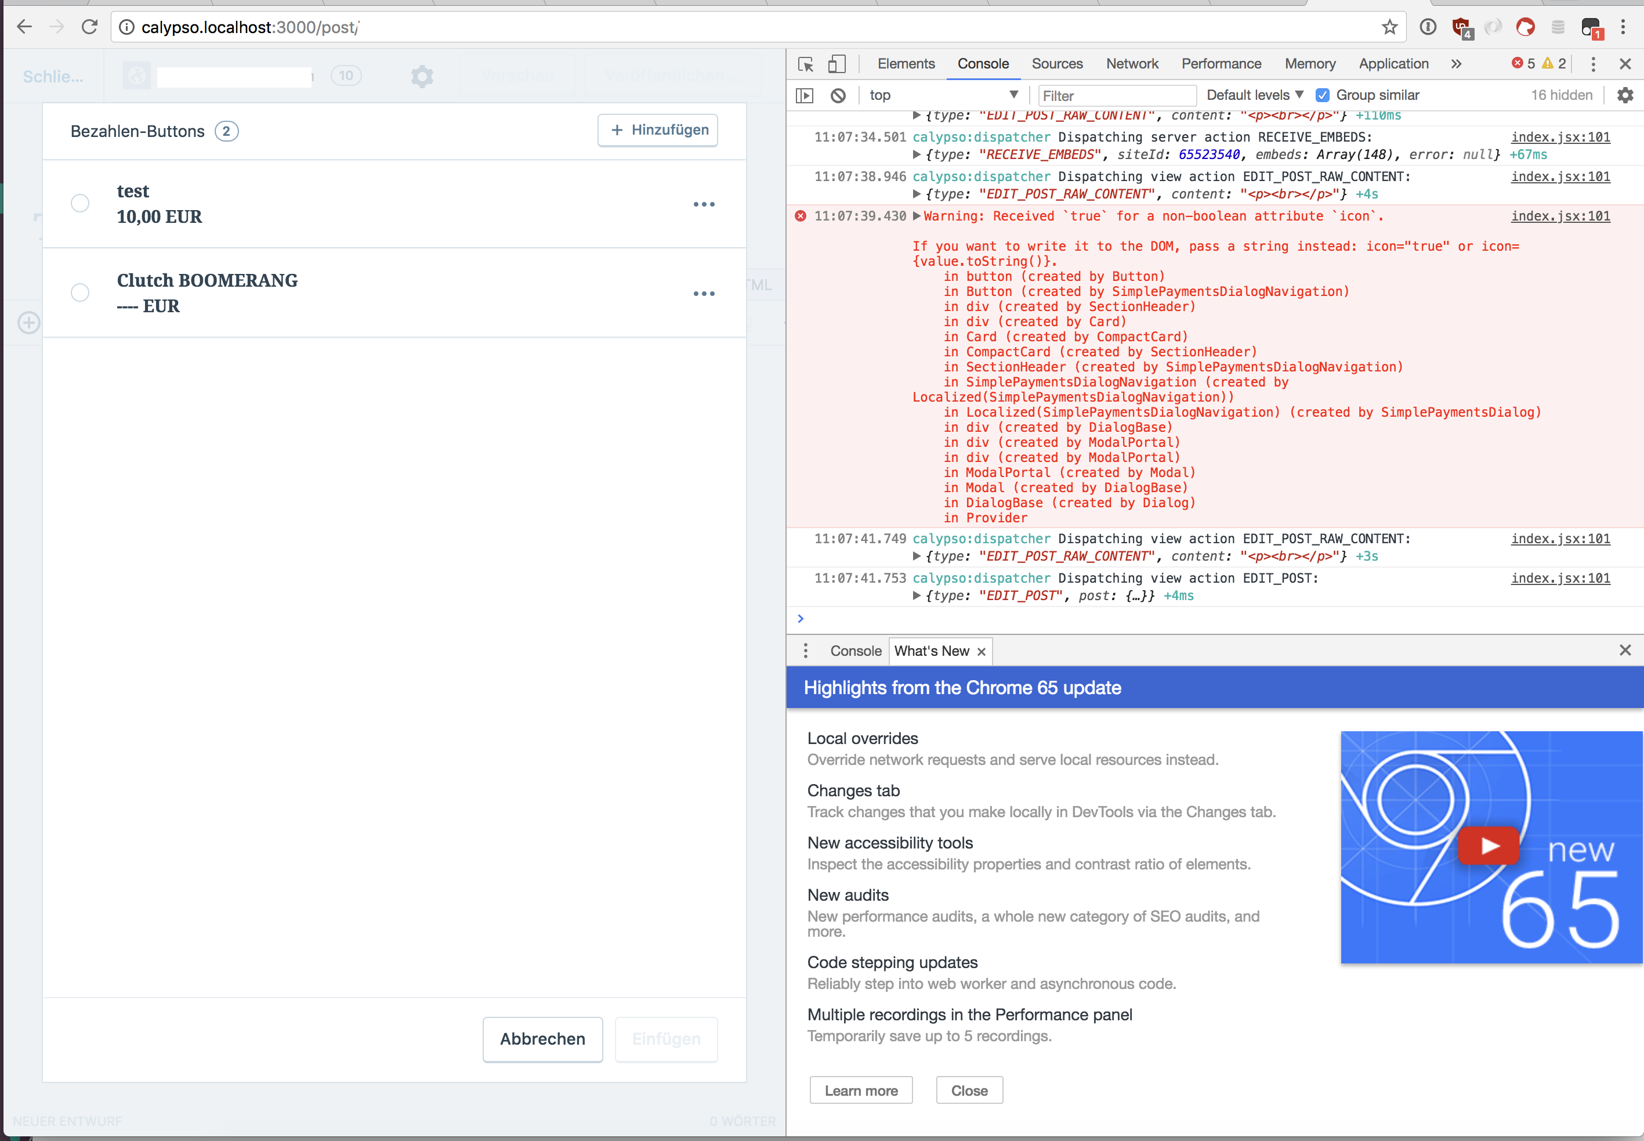Click into the console Filter field

[x=1114, y=96]
